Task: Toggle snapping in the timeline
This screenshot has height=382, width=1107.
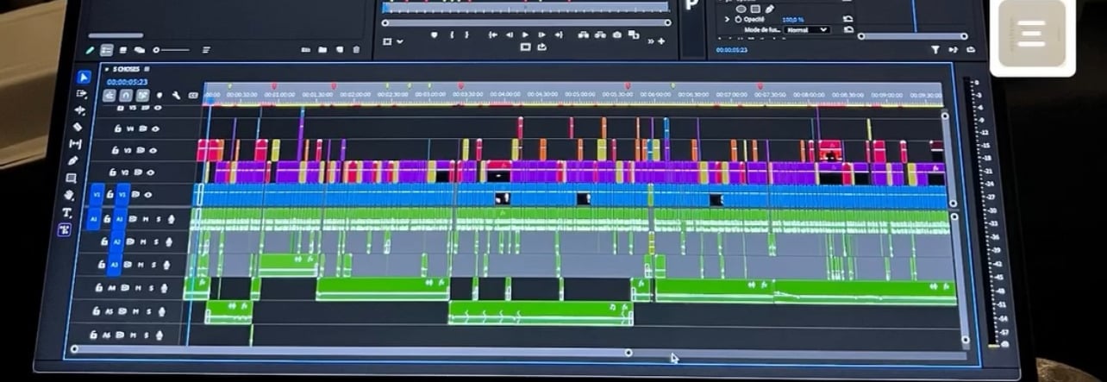Action: point(126,95)
